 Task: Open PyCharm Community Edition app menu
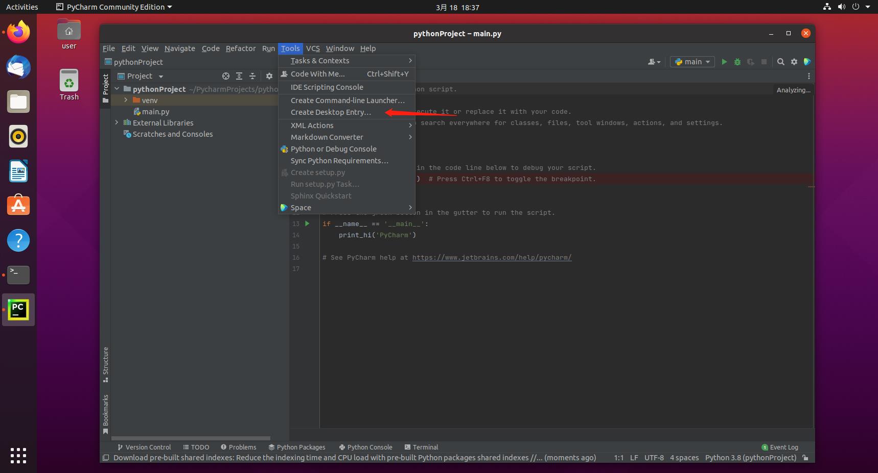click(113, 7)
